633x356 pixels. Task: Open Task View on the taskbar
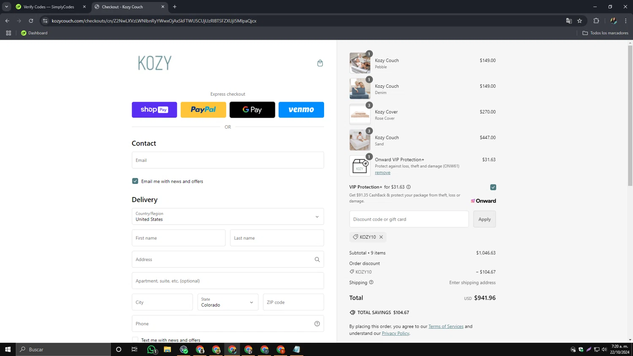tap(135, 349)
